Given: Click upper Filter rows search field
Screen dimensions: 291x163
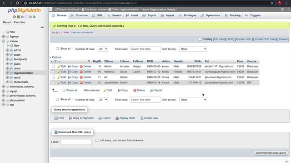Looking at the screenshot, I should 145,49.
